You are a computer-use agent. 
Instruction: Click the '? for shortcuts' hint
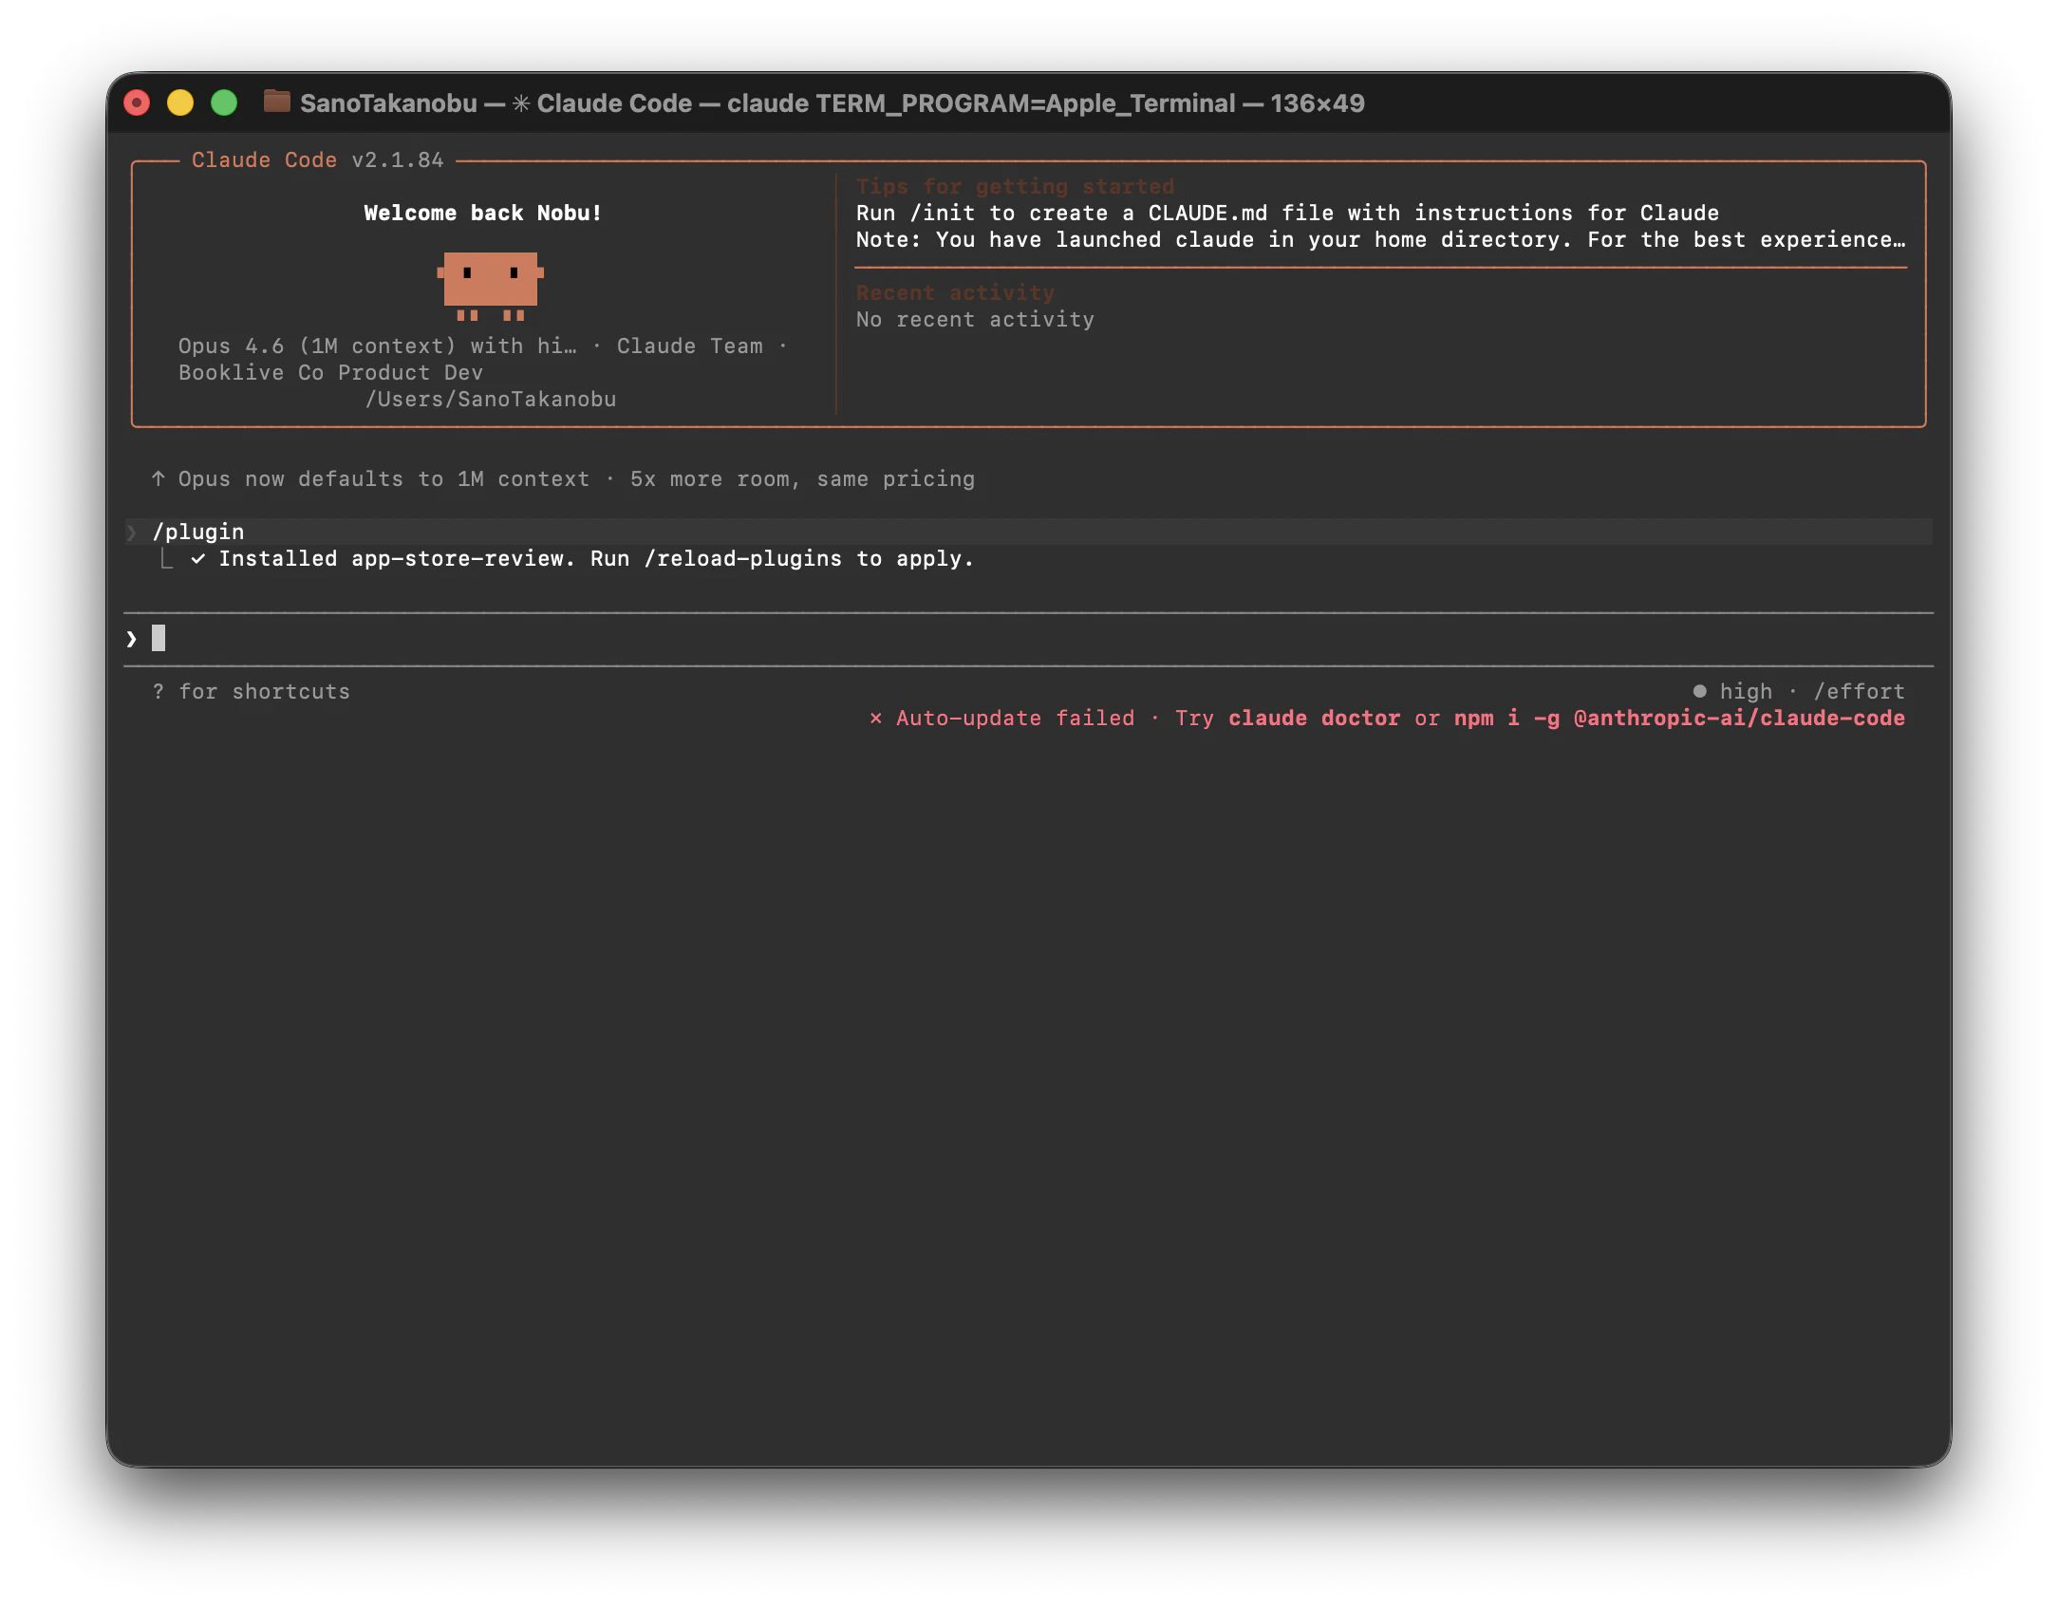coord(252,691)
